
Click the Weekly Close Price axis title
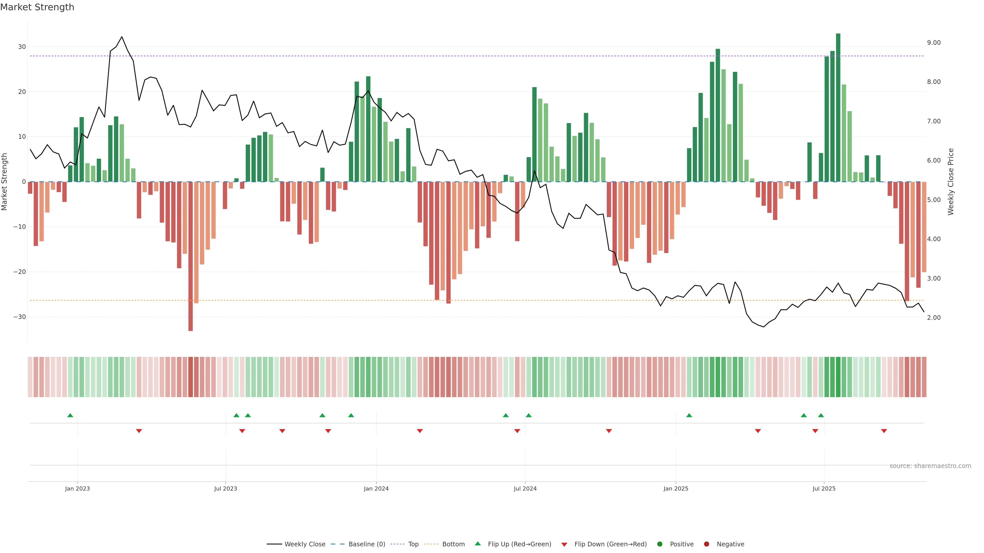tap(951, 182)
